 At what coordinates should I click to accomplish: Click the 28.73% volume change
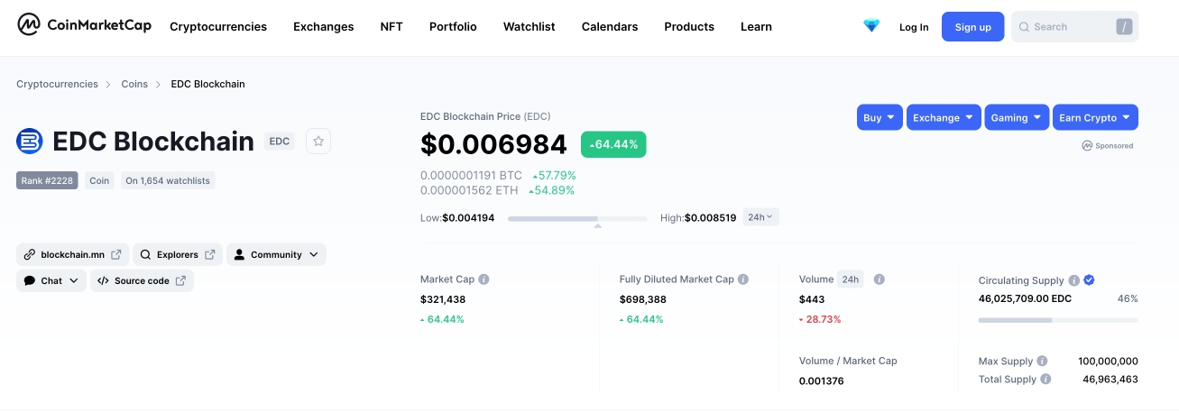point(820,319)
